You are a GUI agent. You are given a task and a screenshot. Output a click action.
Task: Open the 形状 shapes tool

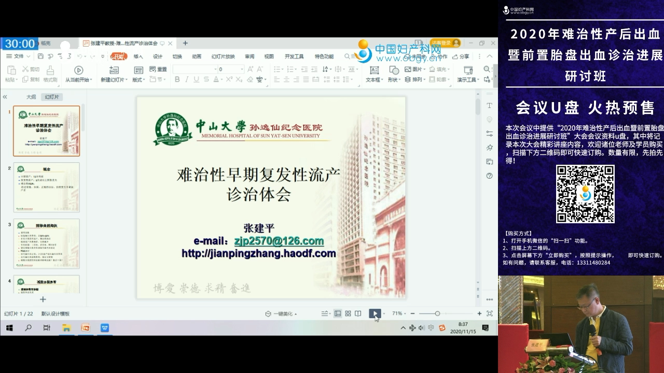coord(394,70)
